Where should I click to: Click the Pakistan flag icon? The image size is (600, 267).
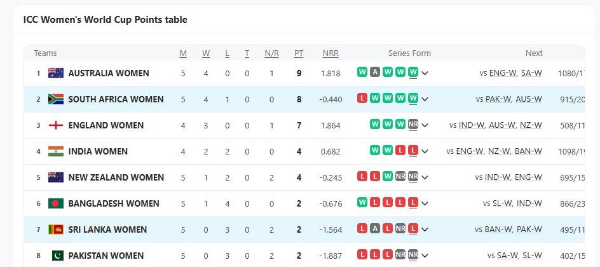pos(56,256)
